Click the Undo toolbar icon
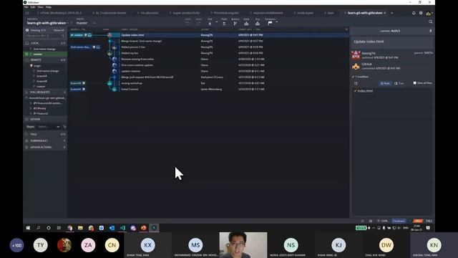This screenshot has width=458, height=258. coord(187,23)
